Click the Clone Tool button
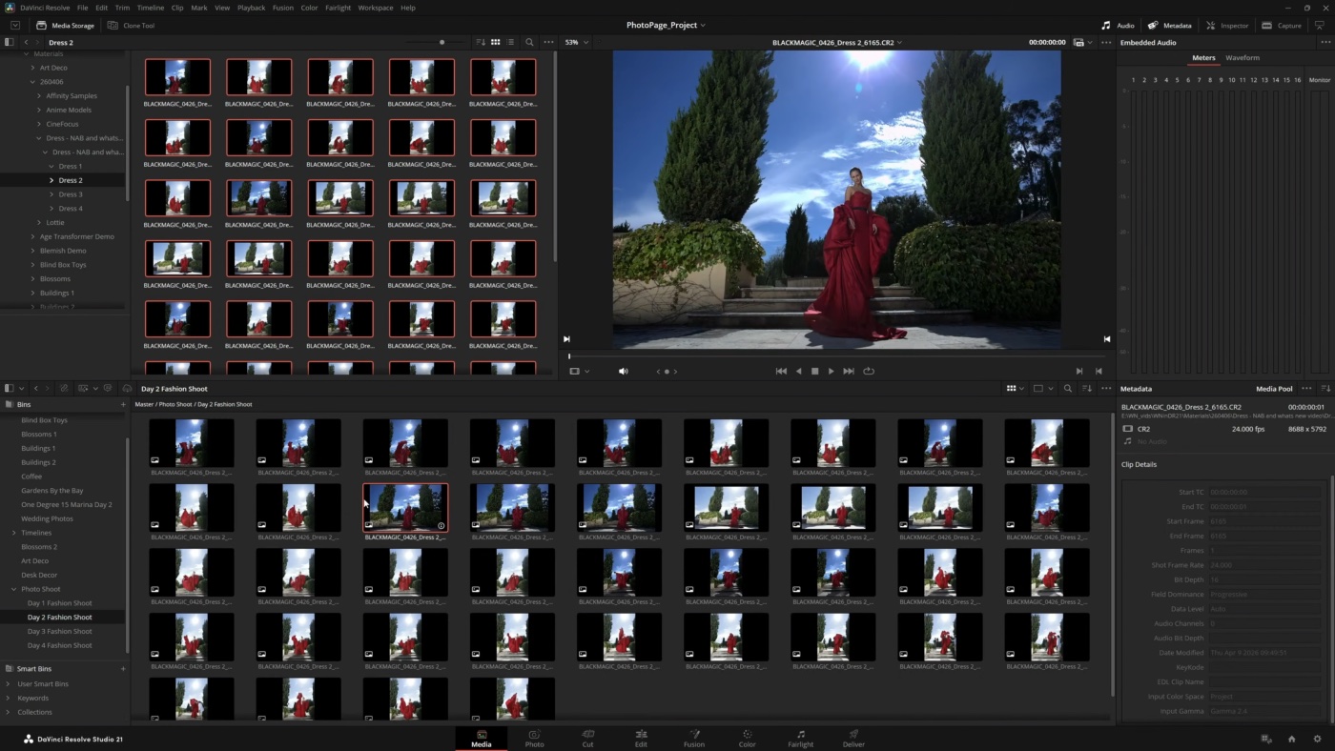The image size is (1335, 751). (132, 26)
